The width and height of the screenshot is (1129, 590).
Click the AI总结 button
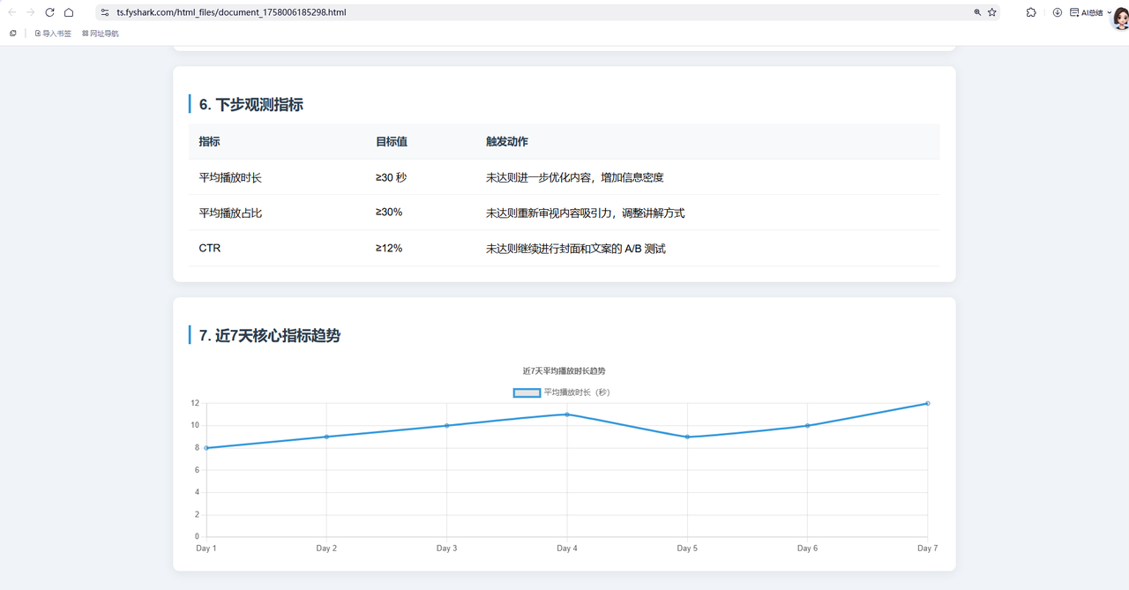click(x=1087, y=12)
